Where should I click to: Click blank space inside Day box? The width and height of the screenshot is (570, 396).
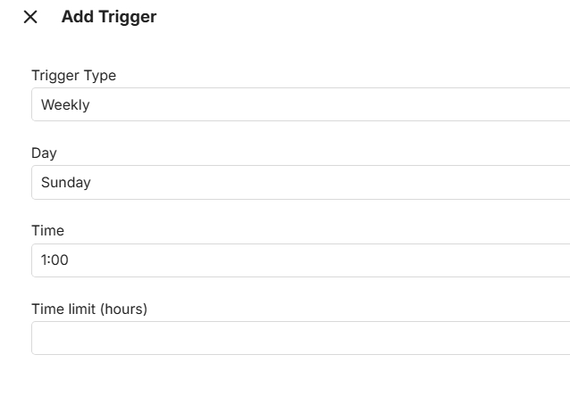[357, 182]
